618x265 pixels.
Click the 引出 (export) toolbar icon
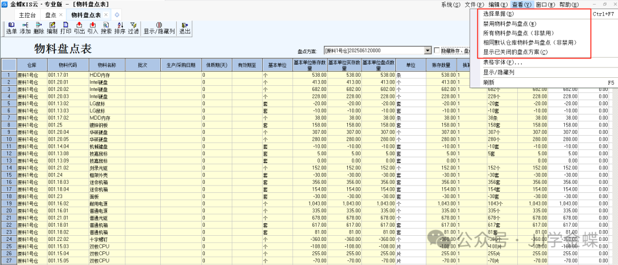[x=80, y=28]
